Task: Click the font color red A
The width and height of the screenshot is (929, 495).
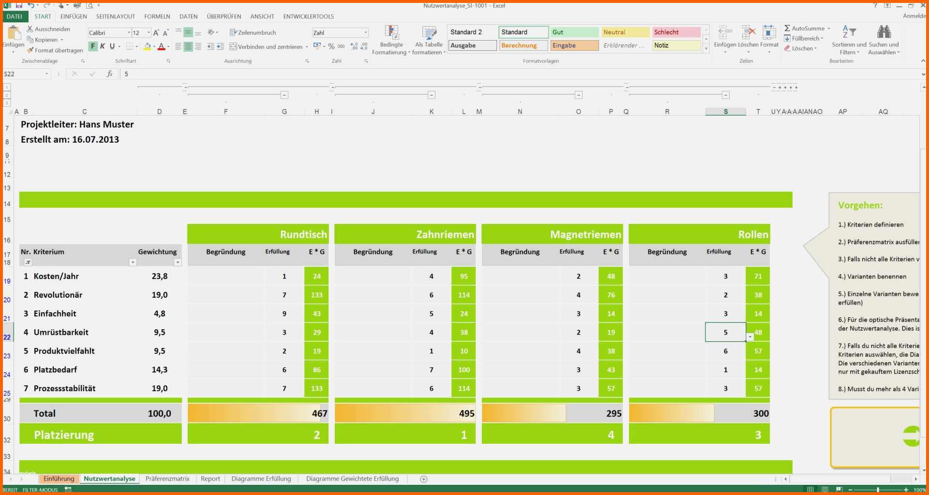Action: pyautogui.click(x=161, y=47)
